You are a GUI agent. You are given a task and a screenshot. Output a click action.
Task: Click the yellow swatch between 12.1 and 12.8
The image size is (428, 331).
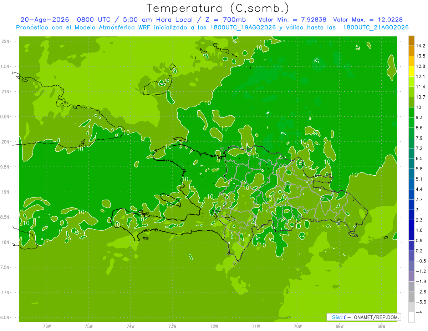point(411,71)
